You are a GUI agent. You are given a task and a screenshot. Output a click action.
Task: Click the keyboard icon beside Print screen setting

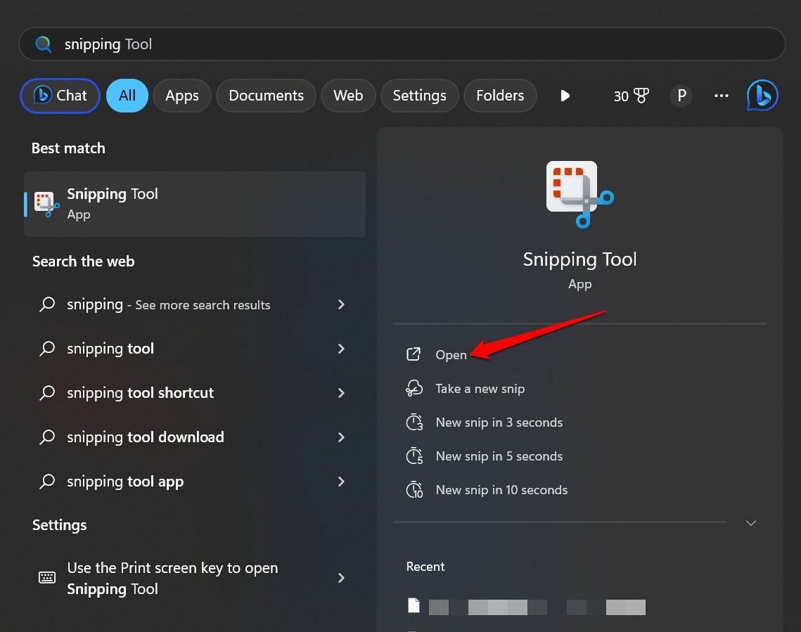pyautogui.click(x=46, y=577)
